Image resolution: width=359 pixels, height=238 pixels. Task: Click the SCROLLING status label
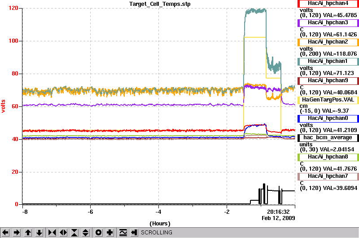point(157,233)
